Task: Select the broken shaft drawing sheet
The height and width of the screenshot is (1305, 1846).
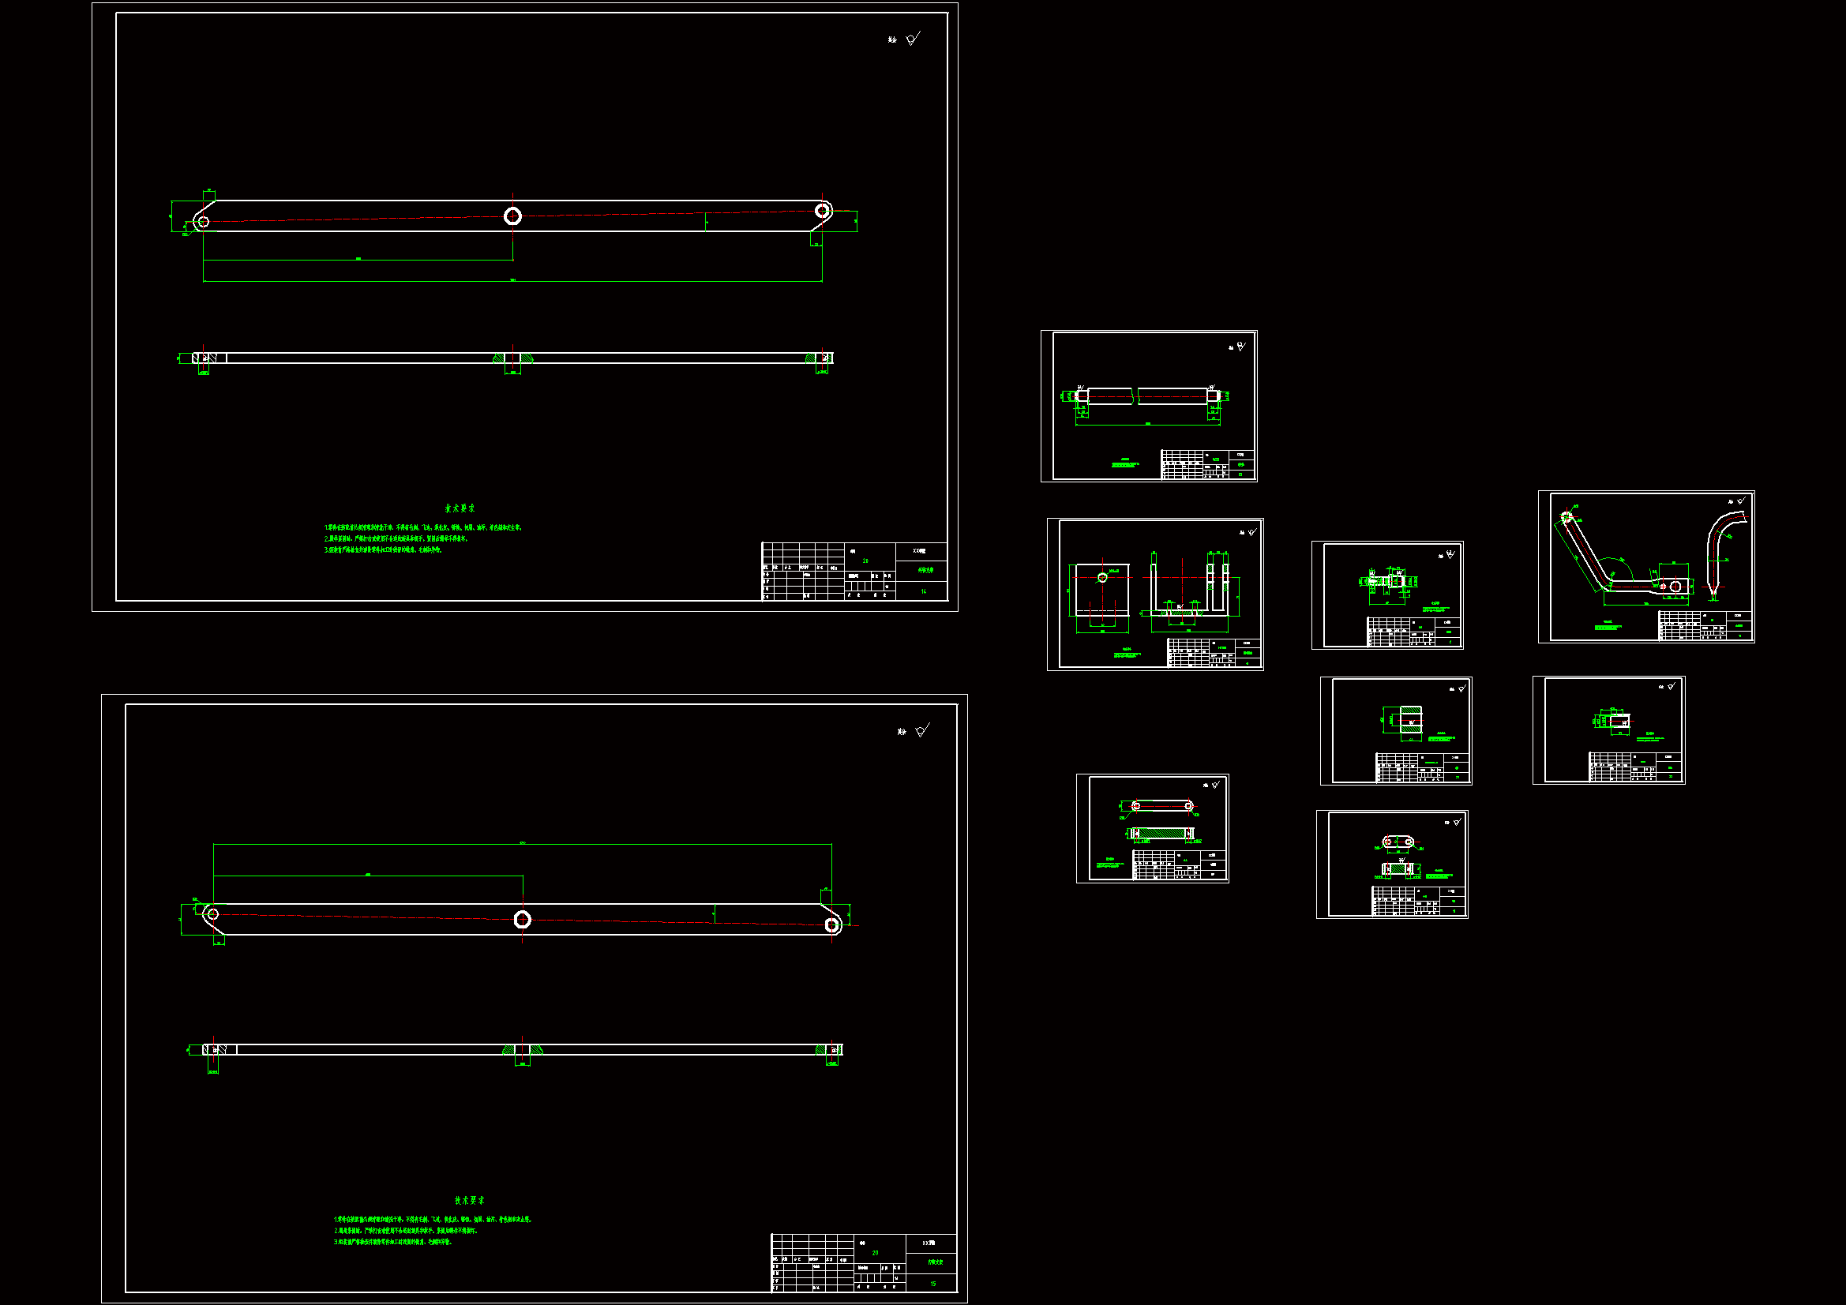Action: (1148, 406)
